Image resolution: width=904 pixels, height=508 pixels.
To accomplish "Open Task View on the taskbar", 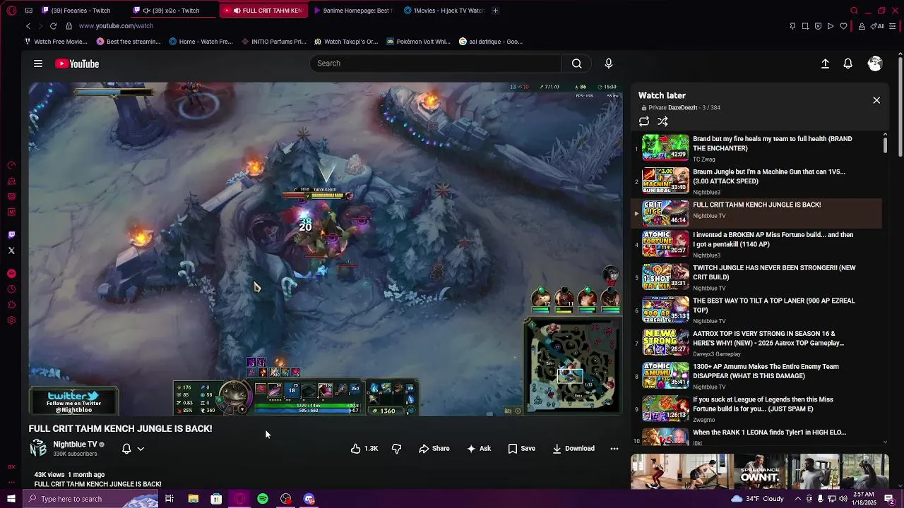I will click(x=169, y=499).
